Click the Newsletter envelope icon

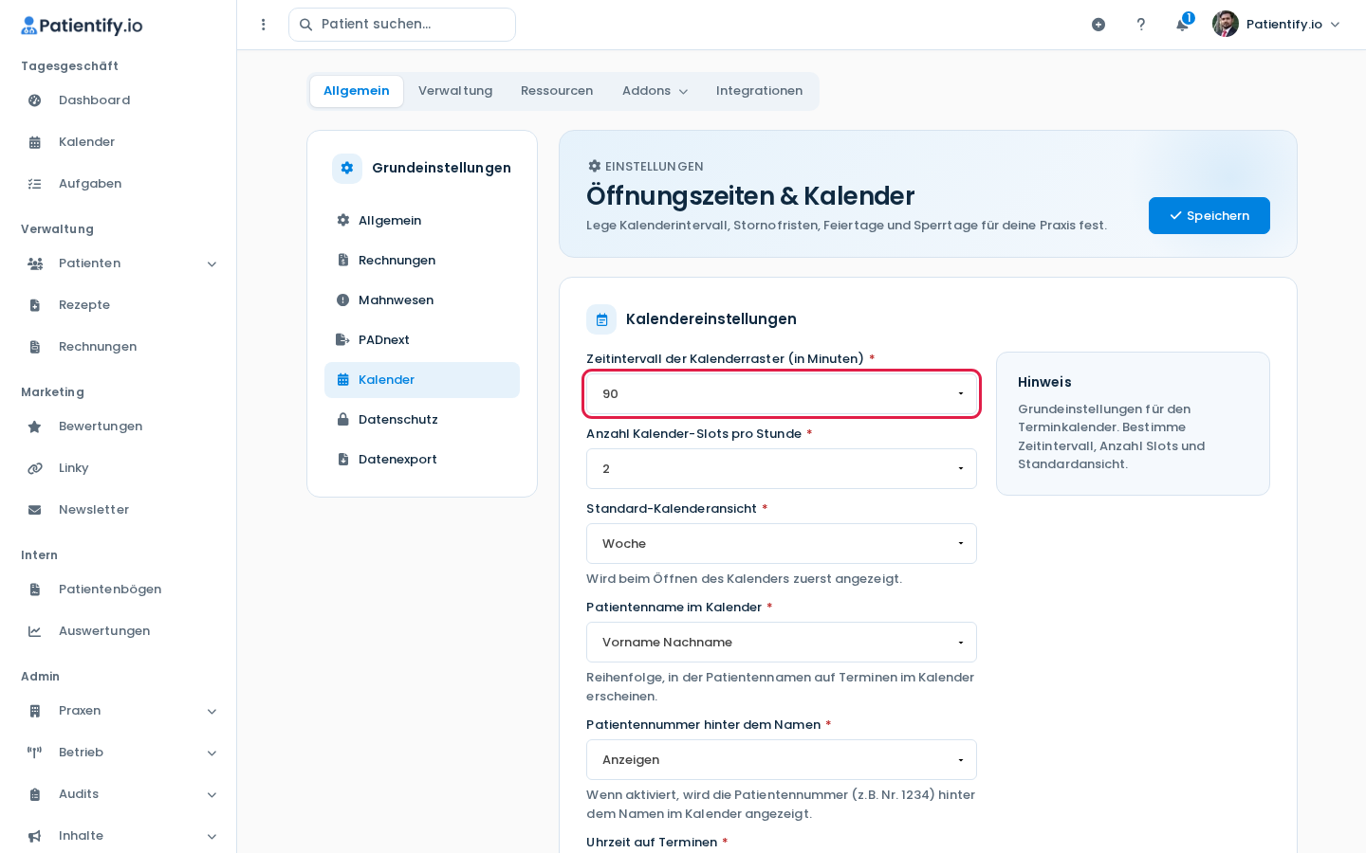35,510
